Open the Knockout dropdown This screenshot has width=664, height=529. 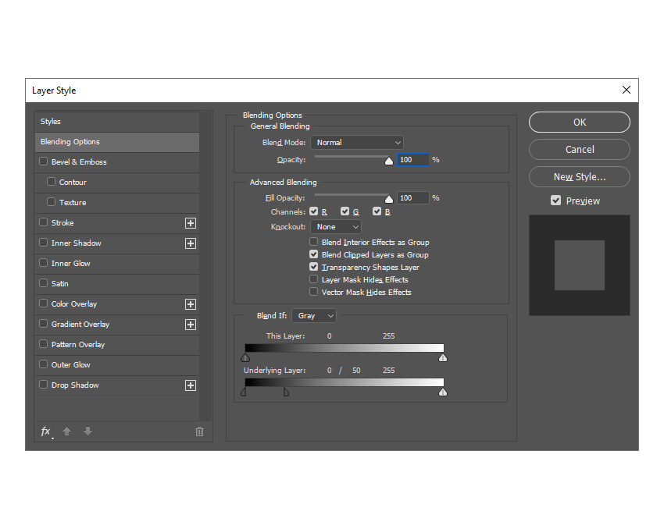[x=335, y=226]
